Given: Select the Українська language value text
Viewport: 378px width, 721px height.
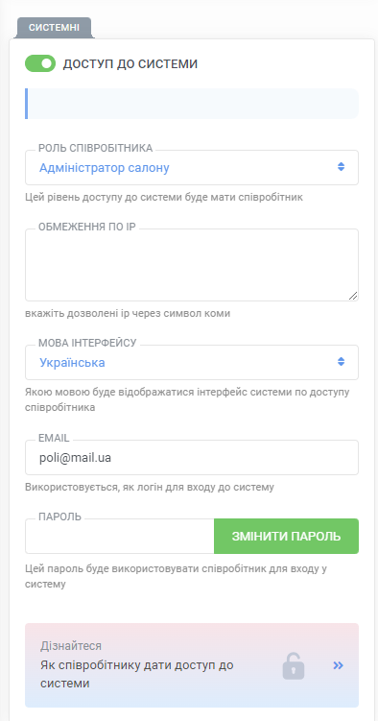Looking at the screenshot, I should [x=72, y=362].
